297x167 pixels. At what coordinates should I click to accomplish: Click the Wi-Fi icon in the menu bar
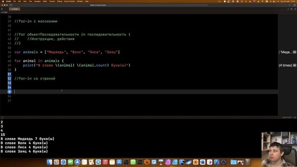coord(262,1)
